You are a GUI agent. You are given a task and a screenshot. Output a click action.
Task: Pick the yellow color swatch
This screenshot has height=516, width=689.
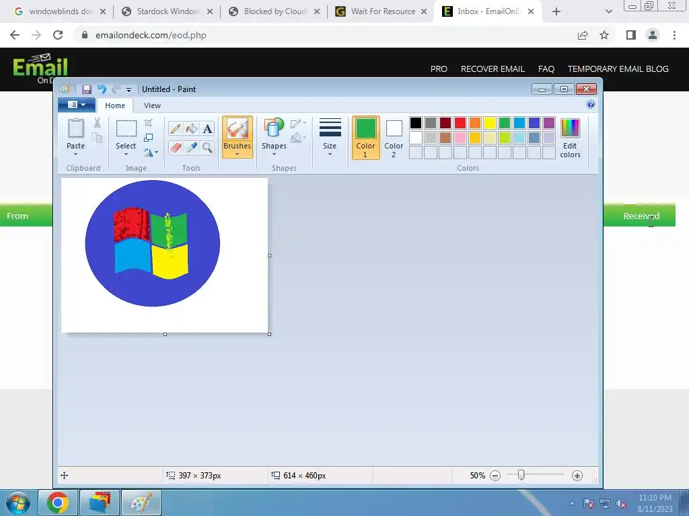490,123
